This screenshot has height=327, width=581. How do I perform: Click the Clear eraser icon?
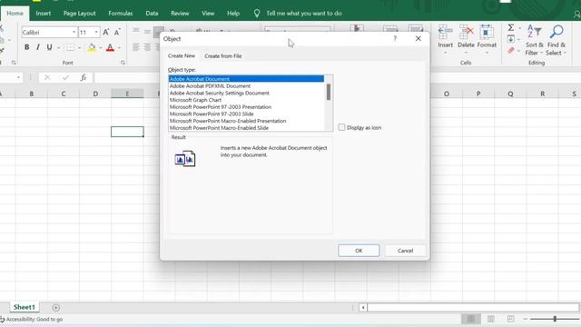pos(511,51)
